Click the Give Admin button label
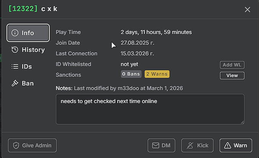259x158 pixels. [x=37, y=145]
